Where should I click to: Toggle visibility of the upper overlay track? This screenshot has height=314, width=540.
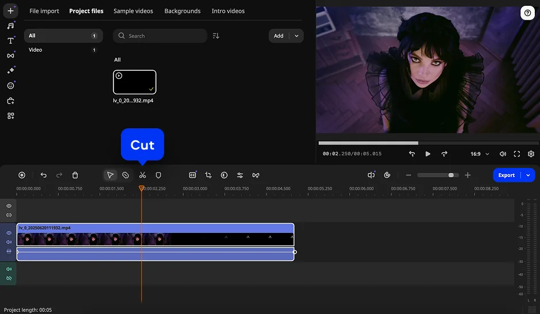[x=9, y=206]
